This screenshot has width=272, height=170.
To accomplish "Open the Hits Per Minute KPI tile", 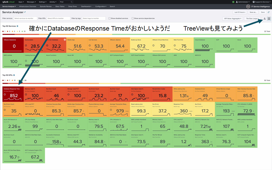I will tap(162, 140).
